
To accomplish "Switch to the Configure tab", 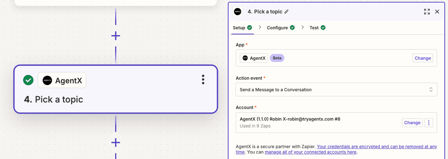I will click(x=281, y=28).
